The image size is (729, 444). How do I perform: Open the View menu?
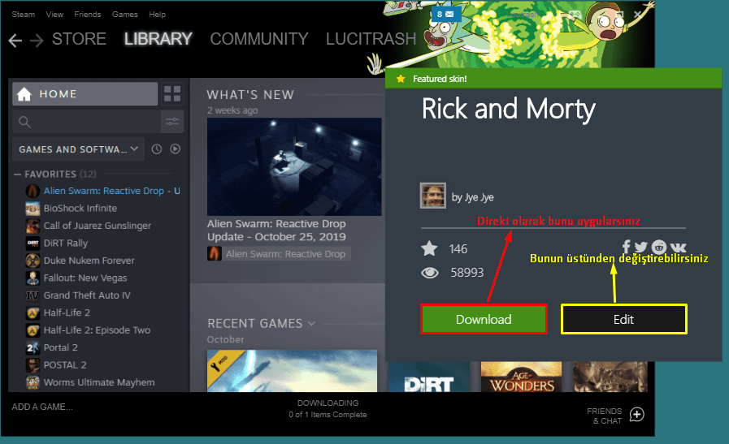point(54,15)
